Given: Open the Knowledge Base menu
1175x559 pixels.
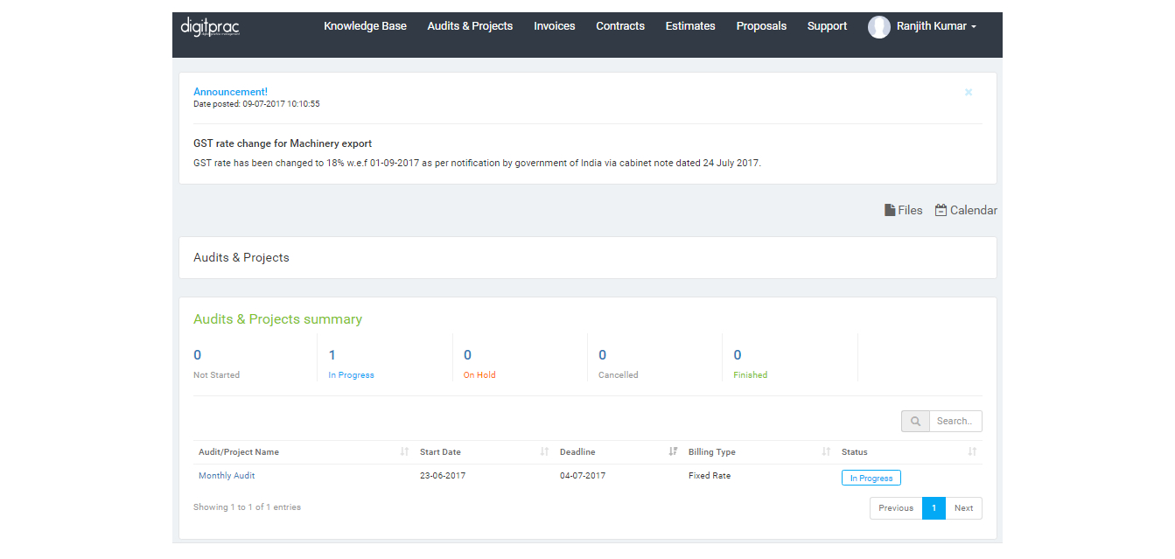Looking at the screenshot, I should pyautogui.click(x=365, y=26).
